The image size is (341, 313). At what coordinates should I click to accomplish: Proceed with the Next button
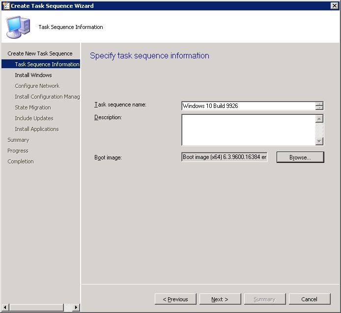tap(220, 299)
